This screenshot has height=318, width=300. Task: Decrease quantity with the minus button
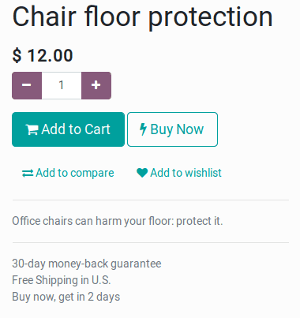pyautogui.click(x=27, y=85)
